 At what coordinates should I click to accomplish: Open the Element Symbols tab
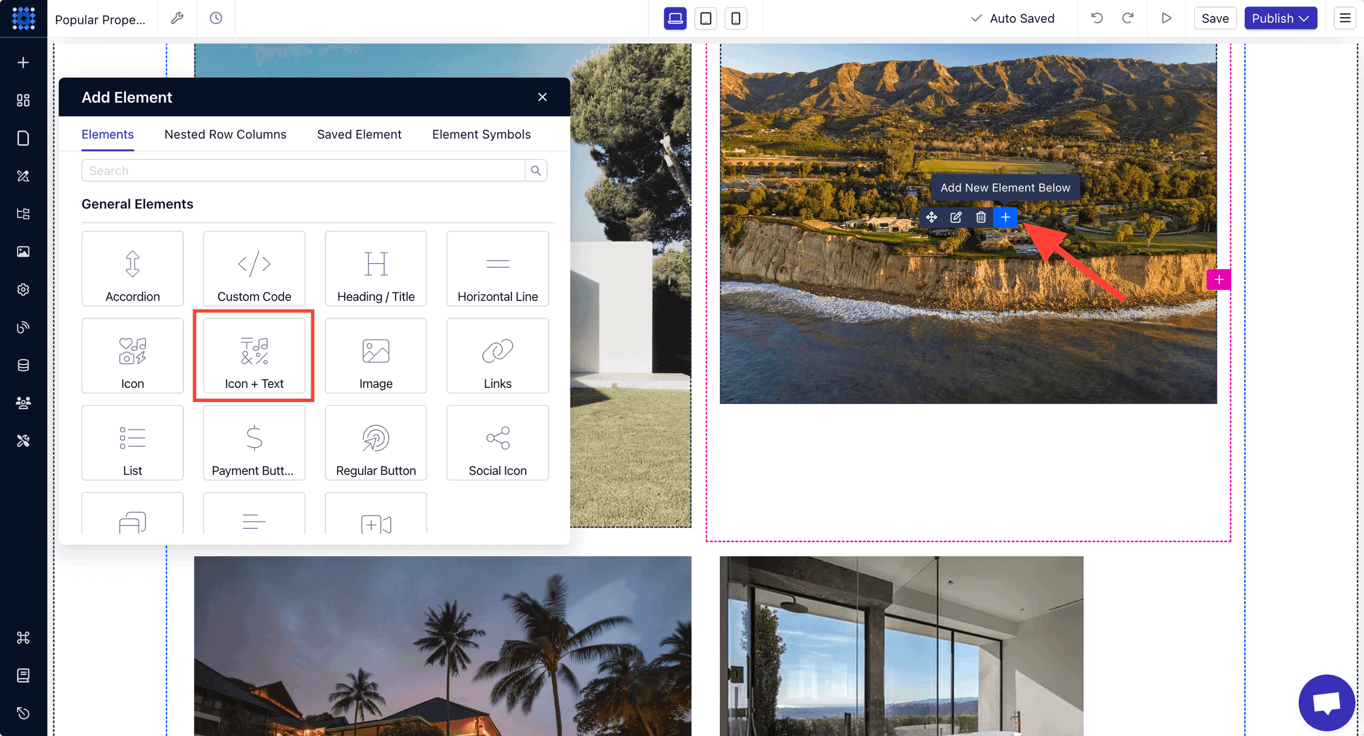pyautogui.click(x=481, y=134)
